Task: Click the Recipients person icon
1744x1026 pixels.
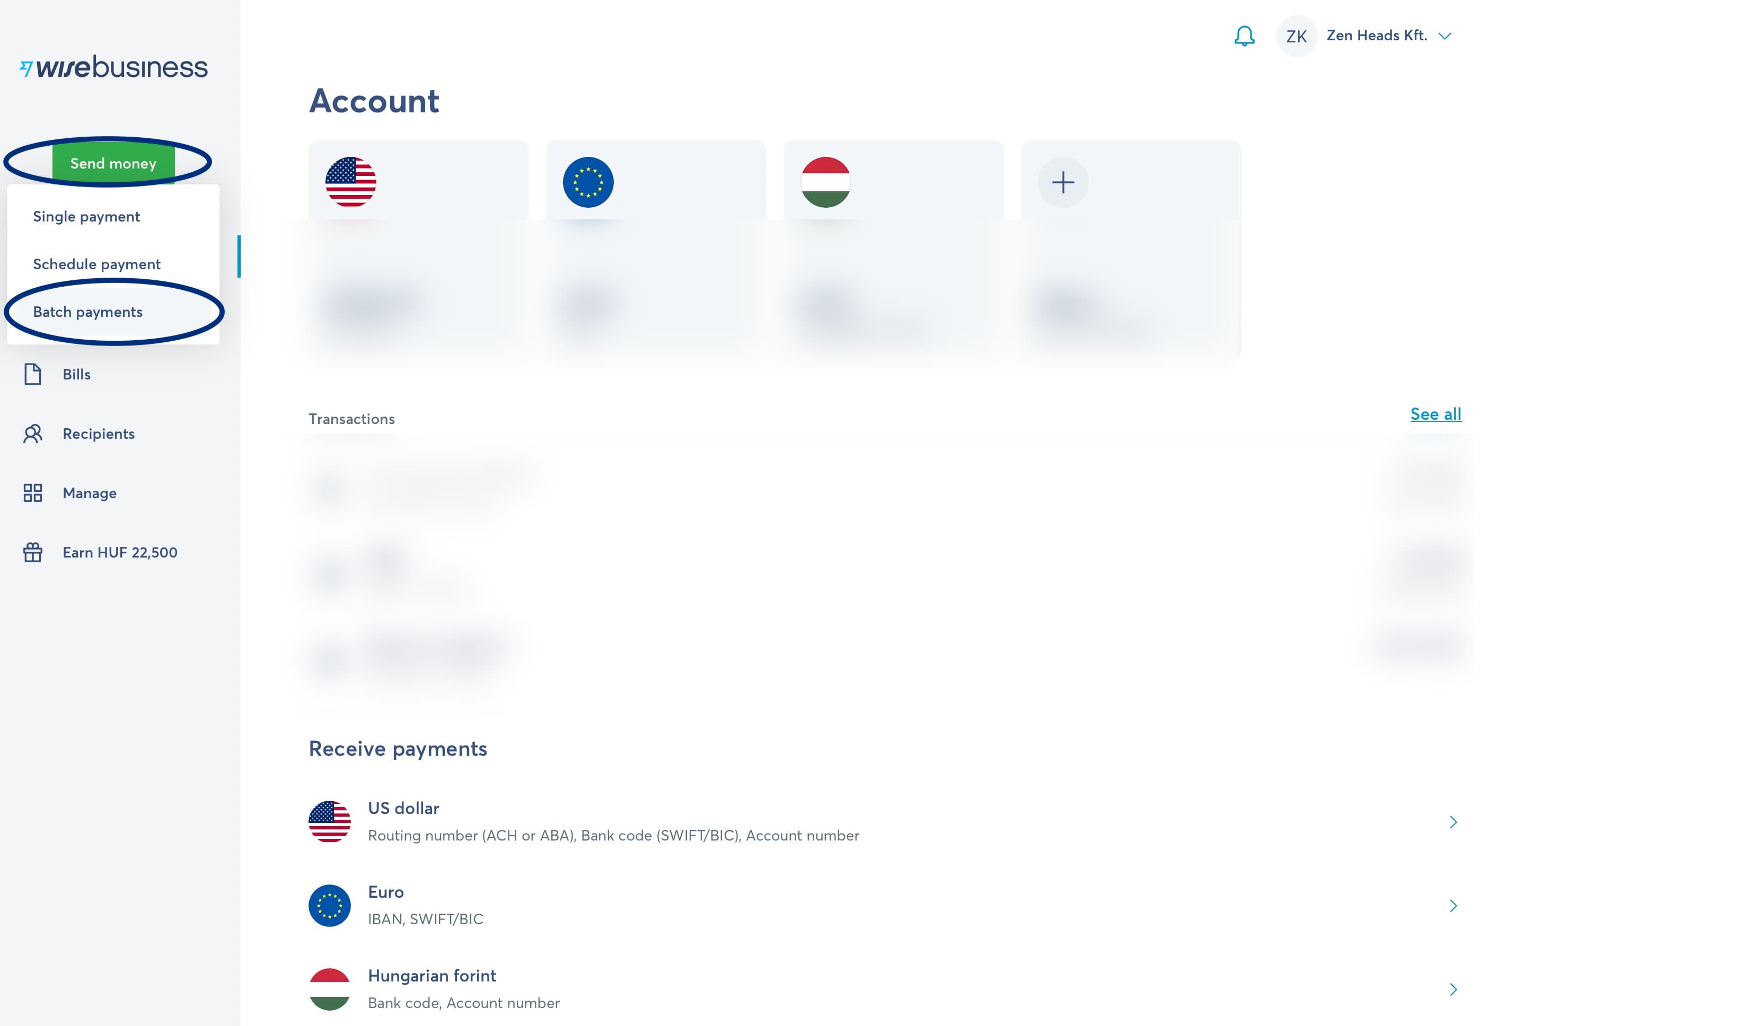Action: point(32,434)
